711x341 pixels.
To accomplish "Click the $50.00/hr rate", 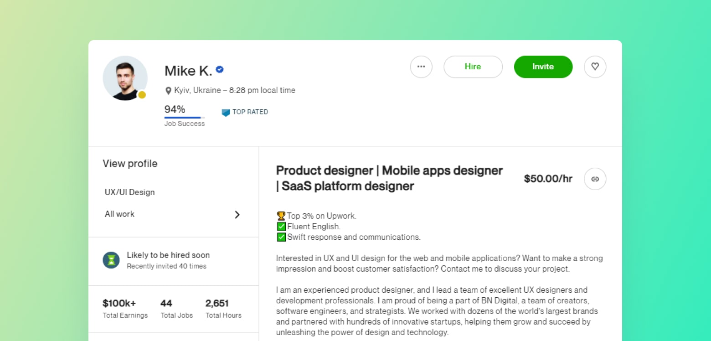I will point(548,179).
